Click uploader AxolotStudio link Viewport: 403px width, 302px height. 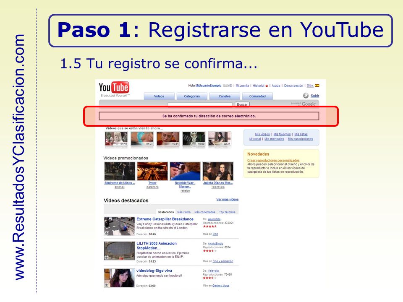pos(215,244)
